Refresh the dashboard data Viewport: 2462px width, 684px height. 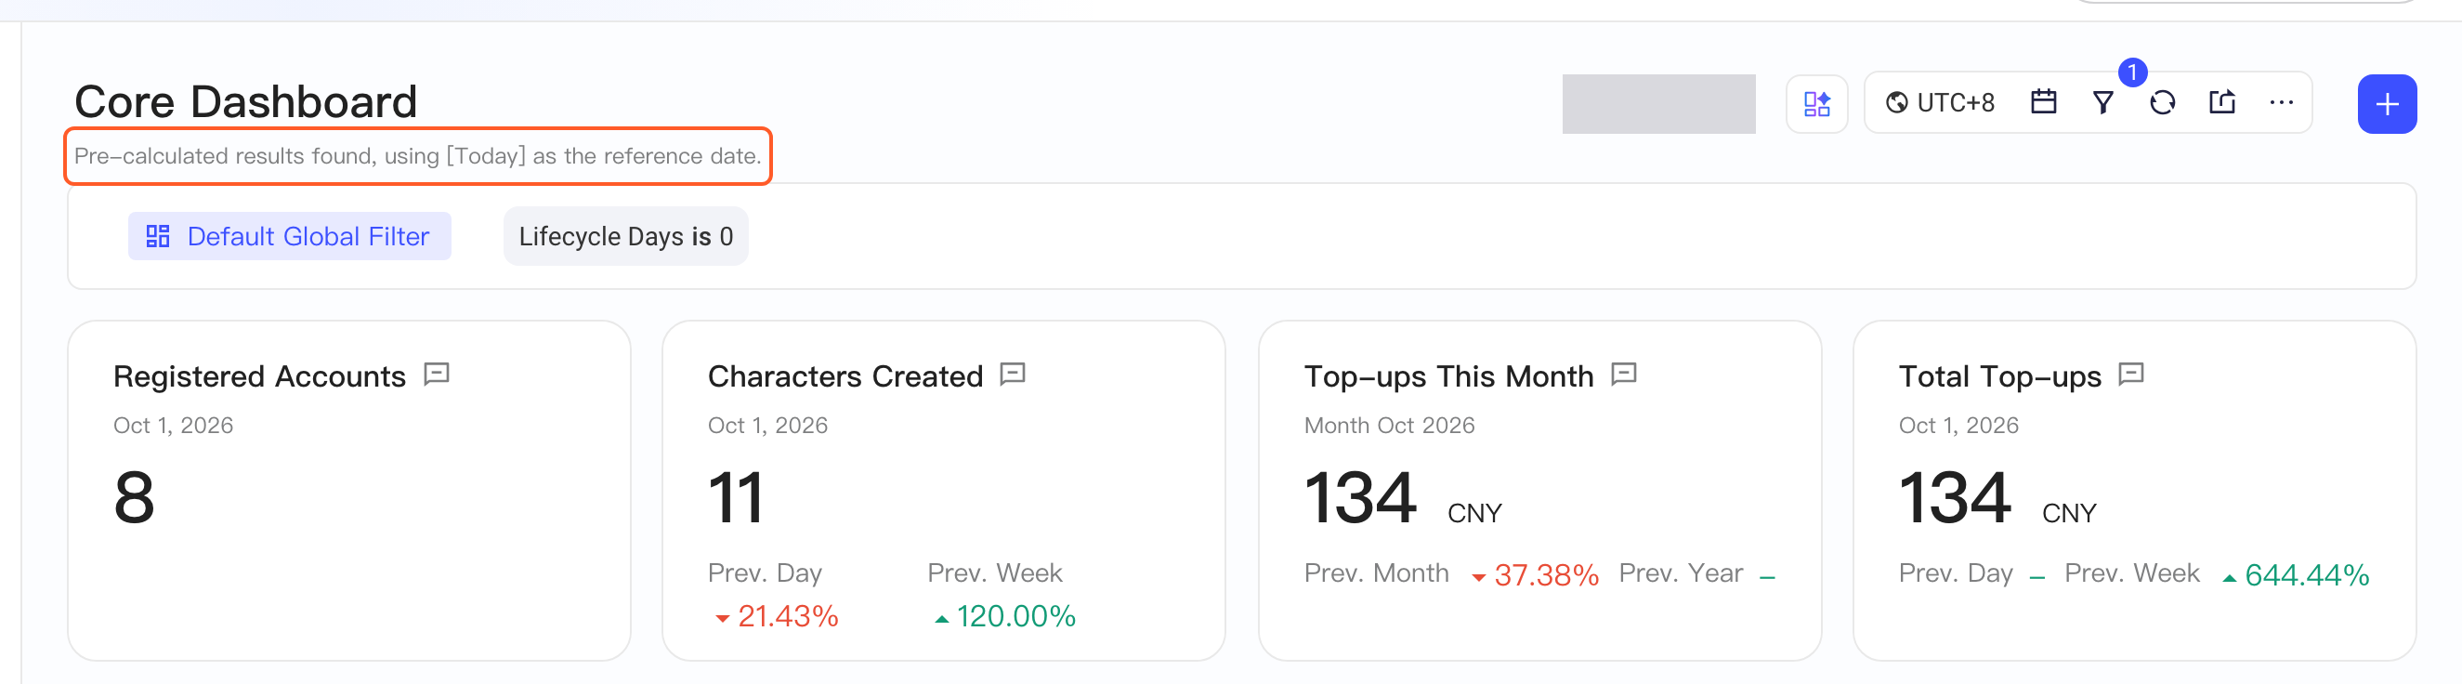pos(2162,102)
